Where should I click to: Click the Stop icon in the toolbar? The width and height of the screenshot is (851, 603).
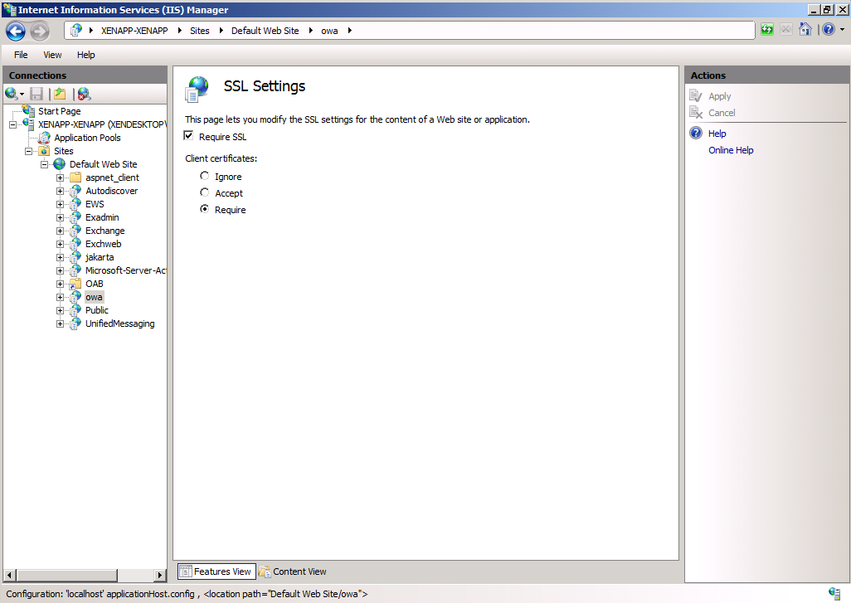click(x=785, y=29)
